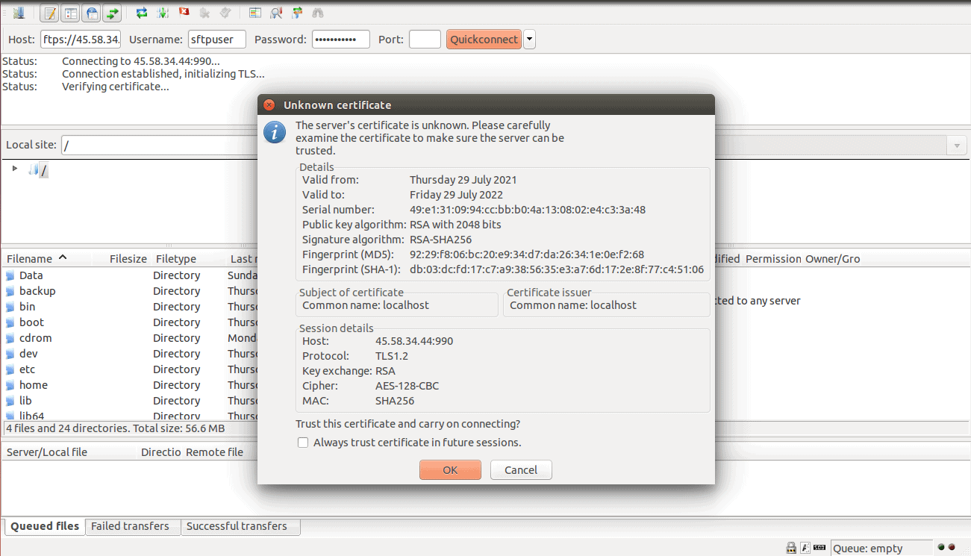Enable Always trust certificate in future sessions

[303, 443]
